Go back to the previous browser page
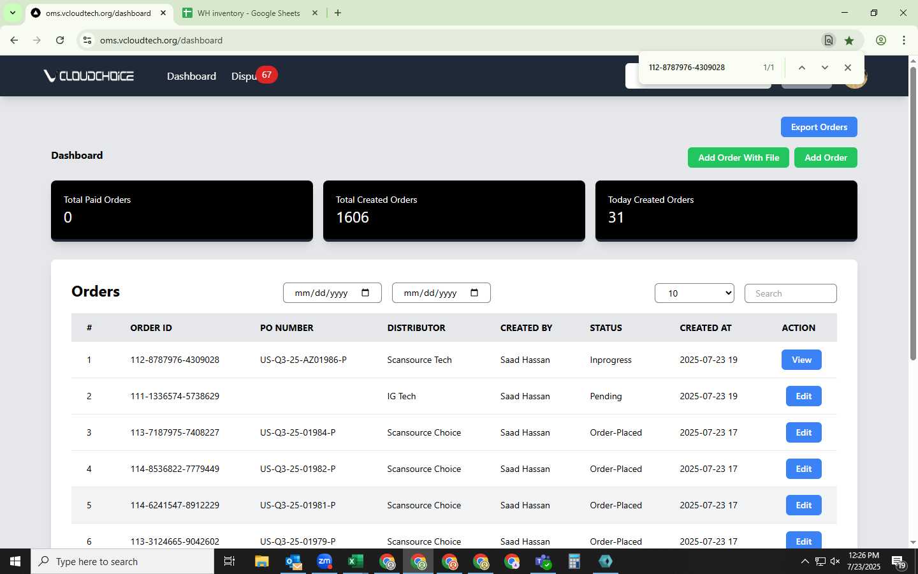Screen dimensions: 918x574 (14, 40)
